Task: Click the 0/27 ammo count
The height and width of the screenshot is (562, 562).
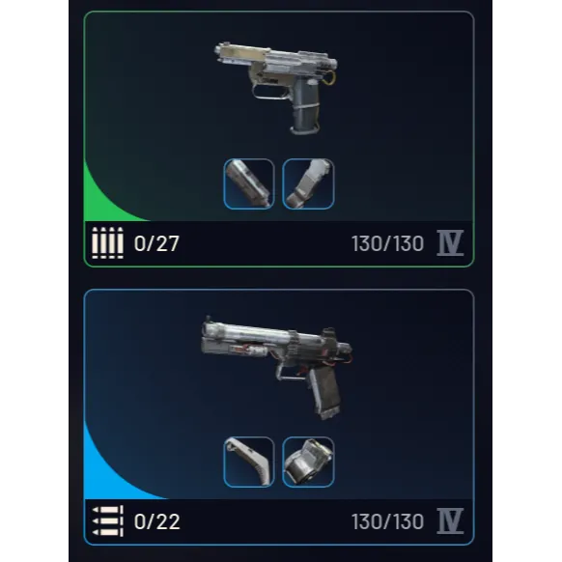Action: point(156,243)
